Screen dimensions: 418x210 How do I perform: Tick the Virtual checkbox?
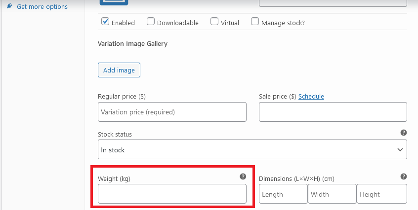214,22
